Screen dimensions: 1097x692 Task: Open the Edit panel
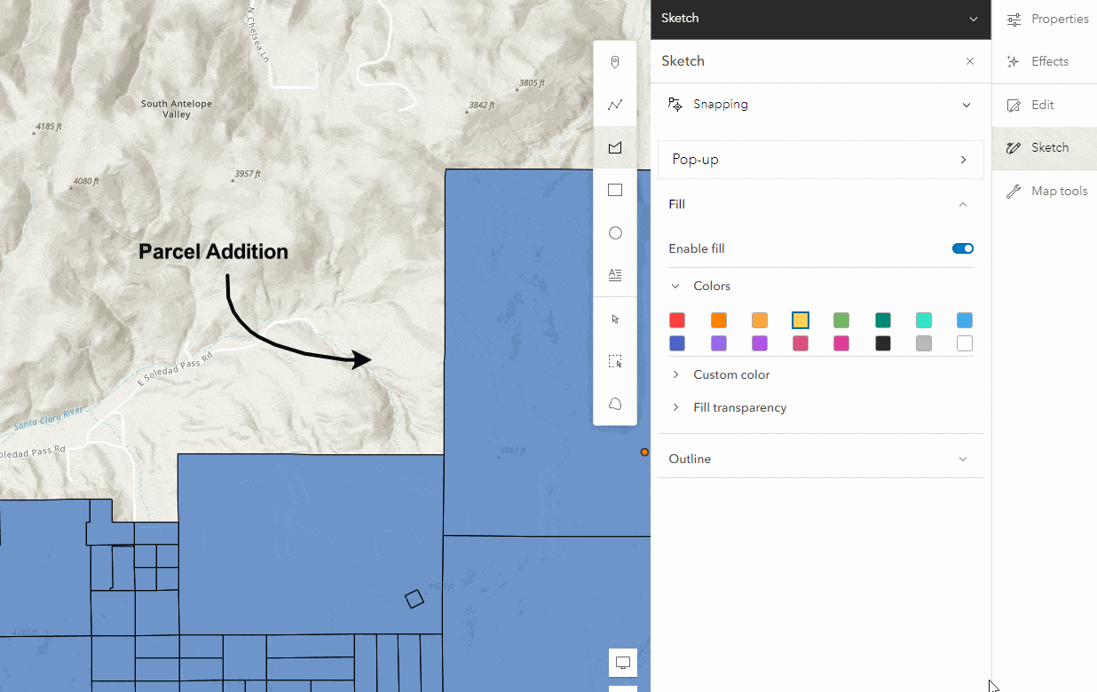[x=1041, y=105]
